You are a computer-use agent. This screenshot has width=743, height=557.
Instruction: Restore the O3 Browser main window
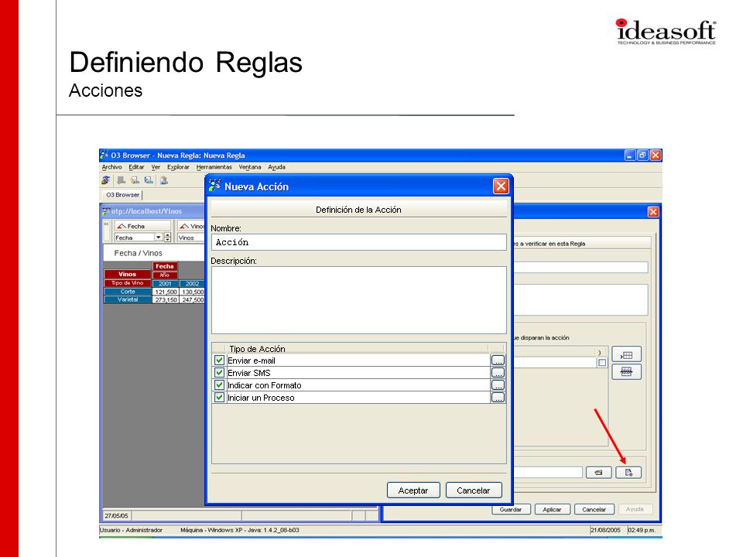click(x=642, y=155)
